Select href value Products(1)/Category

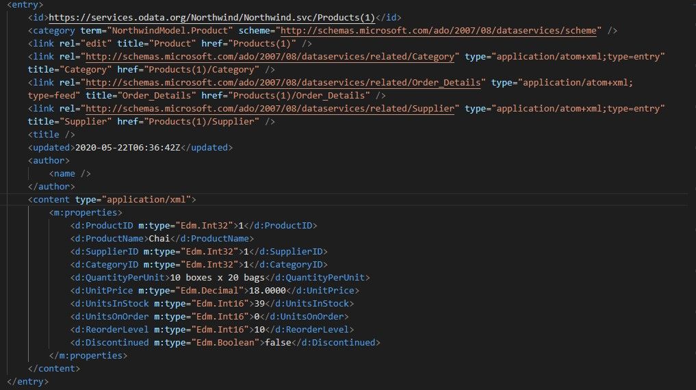point(201,70)
